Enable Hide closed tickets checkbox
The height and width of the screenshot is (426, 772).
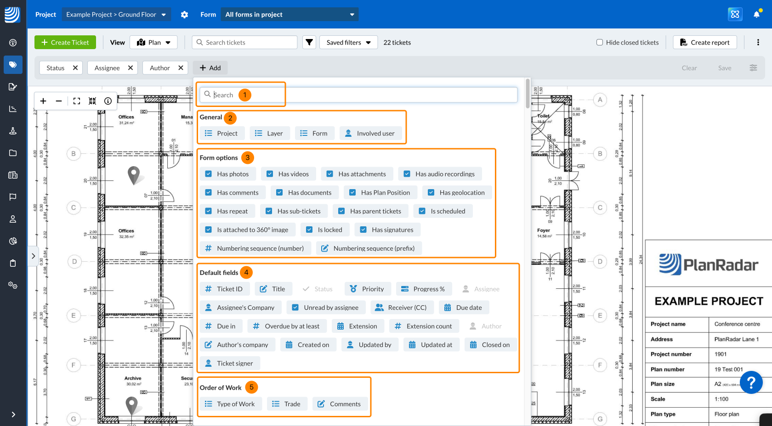[x=600, y=42]
